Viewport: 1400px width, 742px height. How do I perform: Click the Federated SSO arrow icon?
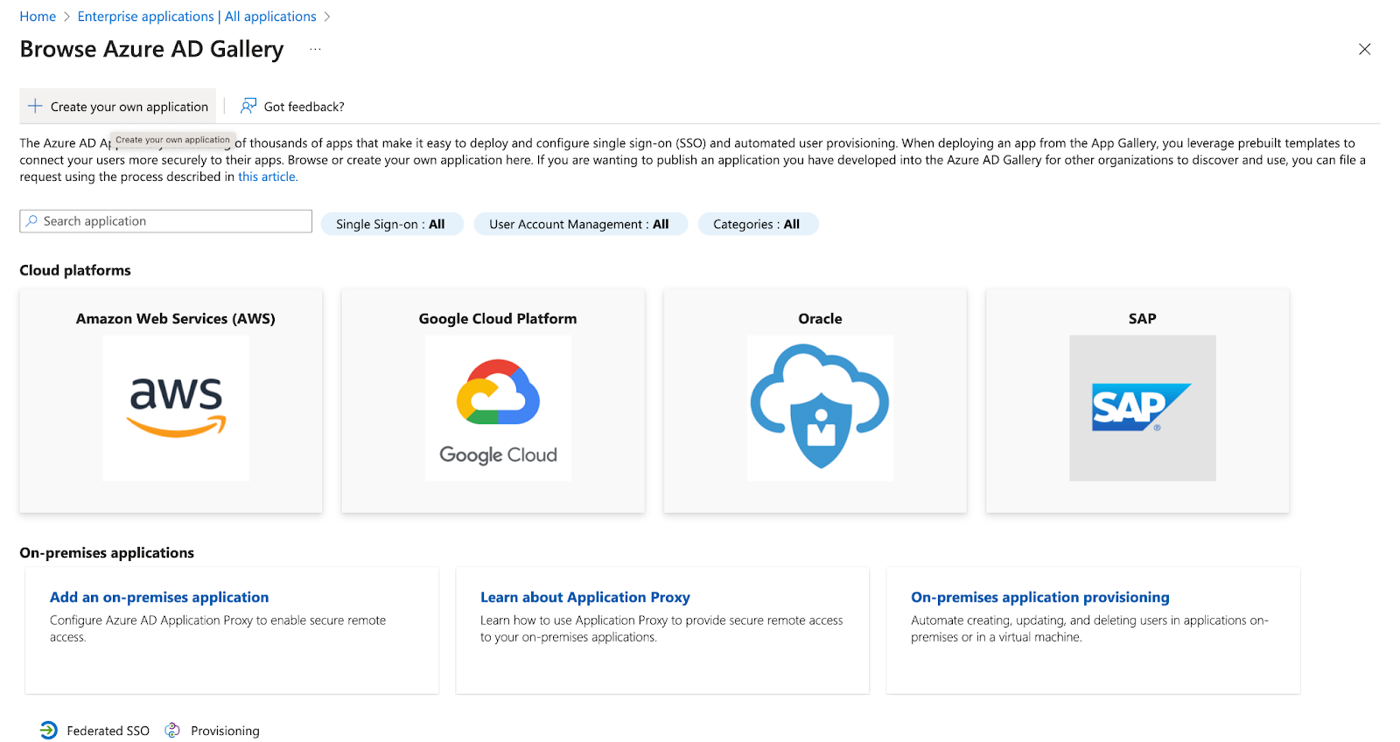pos(49,730)
